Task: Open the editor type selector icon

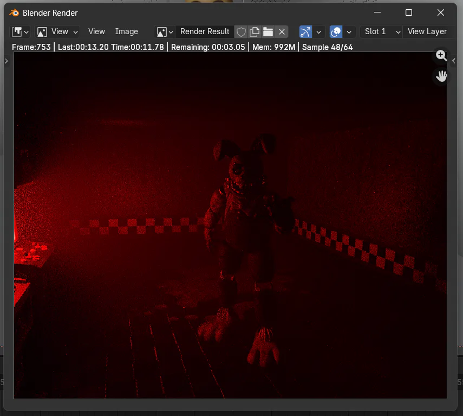Action: click(20, 31)
